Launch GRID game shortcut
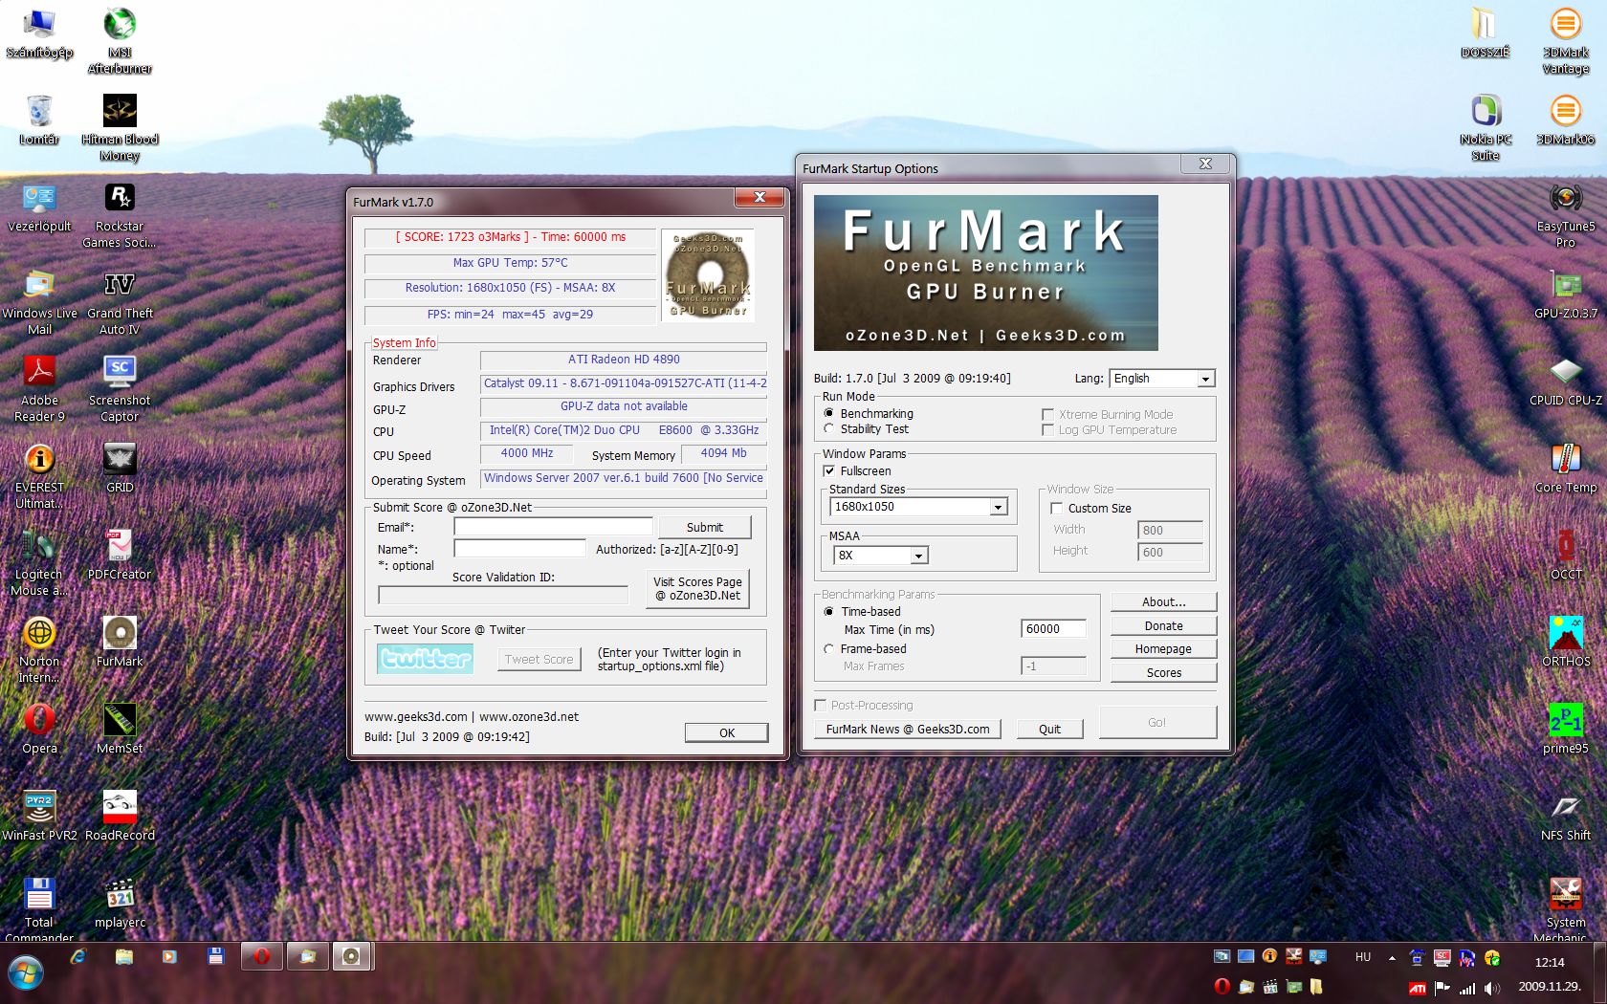 120,467
